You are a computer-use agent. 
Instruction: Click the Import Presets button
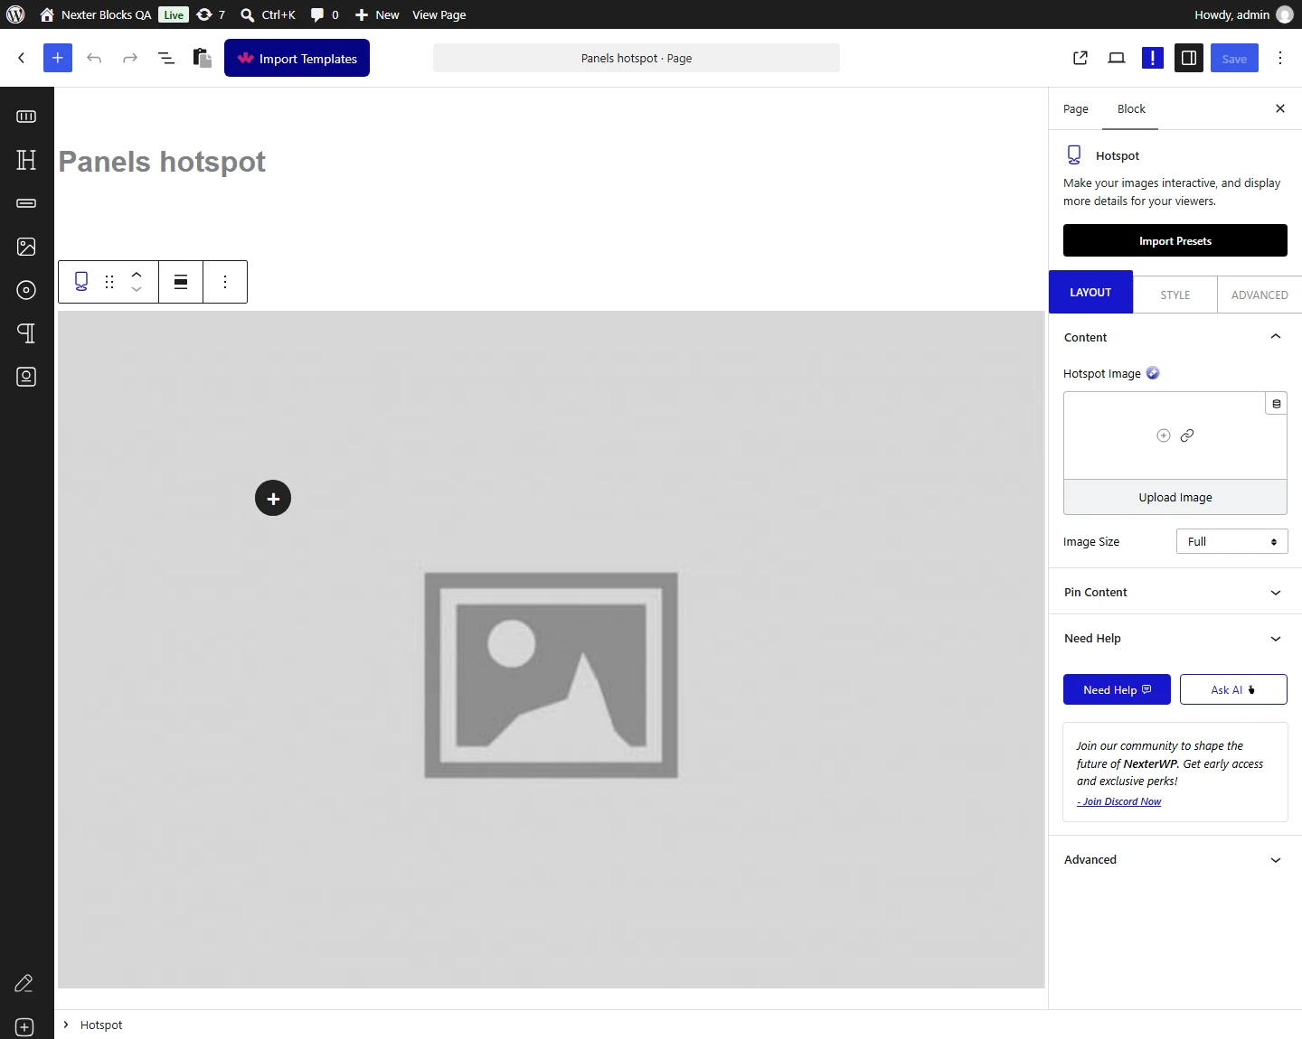[x=1175, y=240]
